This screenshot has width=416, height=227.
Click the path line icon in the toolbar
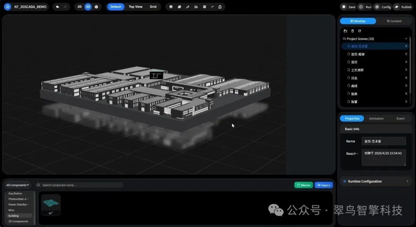(x=188, y=7)
